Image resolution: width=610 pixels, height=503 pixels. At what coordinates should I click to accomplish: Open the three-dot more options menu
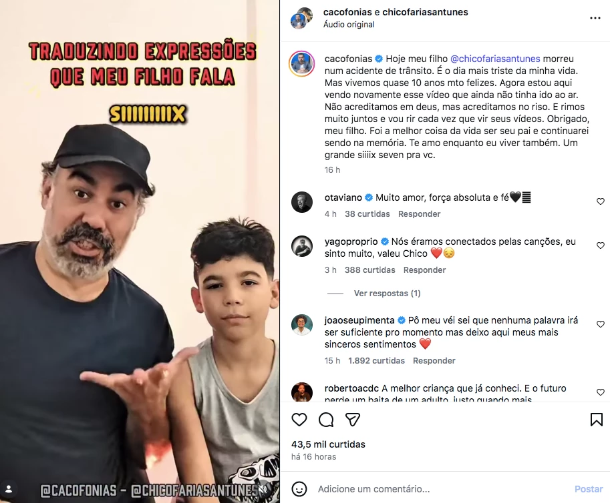595,18
